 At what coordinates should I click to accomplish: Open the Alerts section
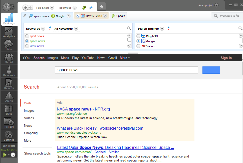(x=9, y=97)
